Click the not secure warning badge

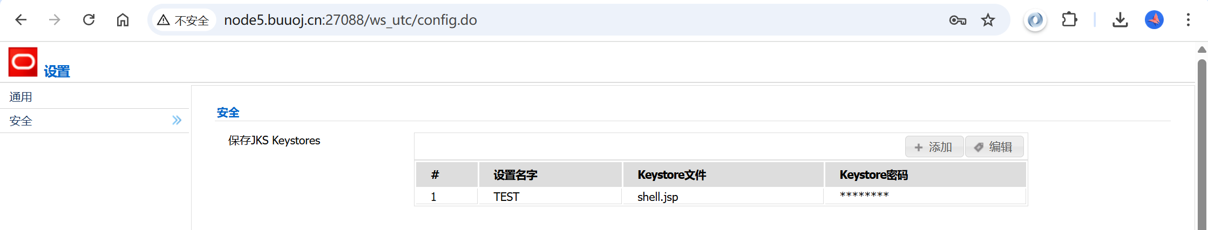pyautogui.click(x=183, y=20)
